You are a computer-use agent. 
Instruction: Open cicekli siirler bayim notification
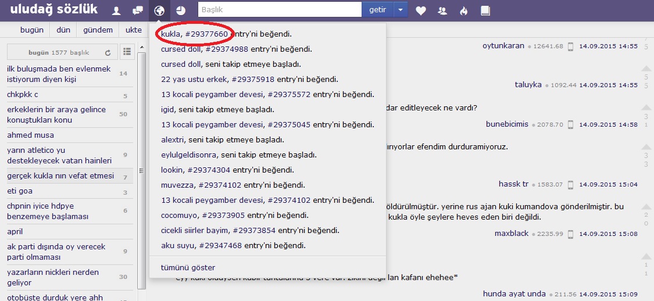pos(250,231)
